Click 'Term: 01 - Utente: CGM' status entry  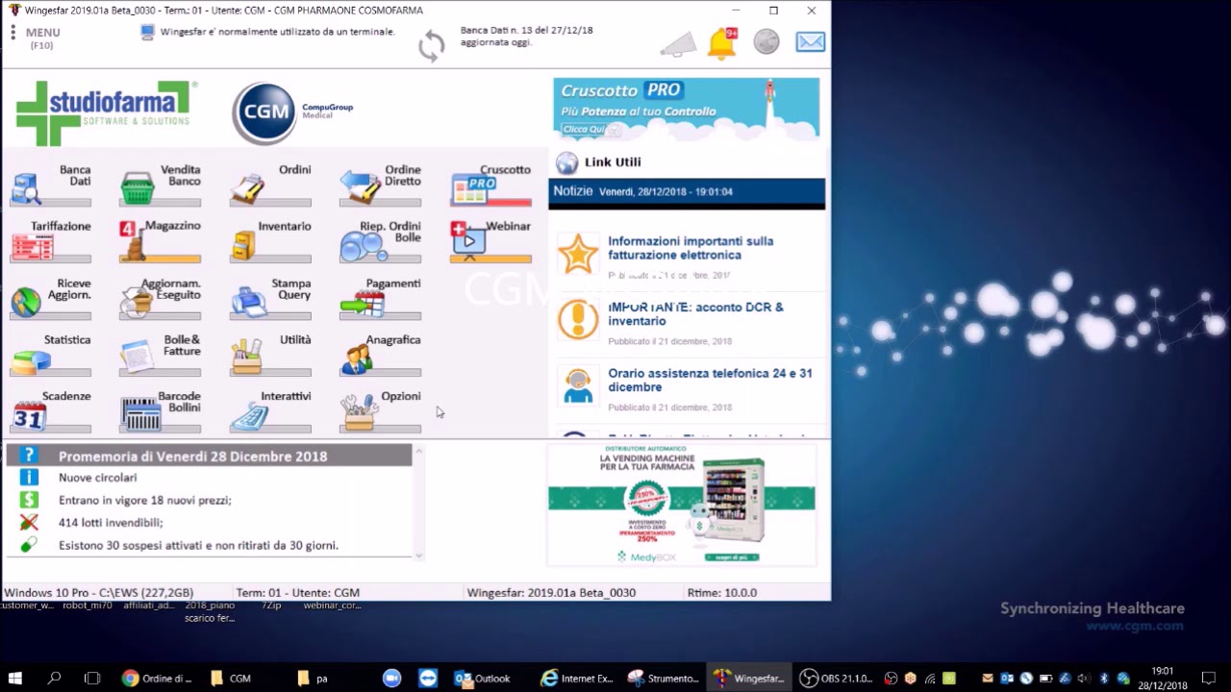coord(298,593)
